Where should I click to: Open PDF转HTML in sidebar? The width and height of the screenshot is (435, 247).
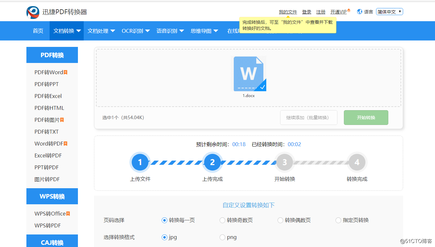49,108
